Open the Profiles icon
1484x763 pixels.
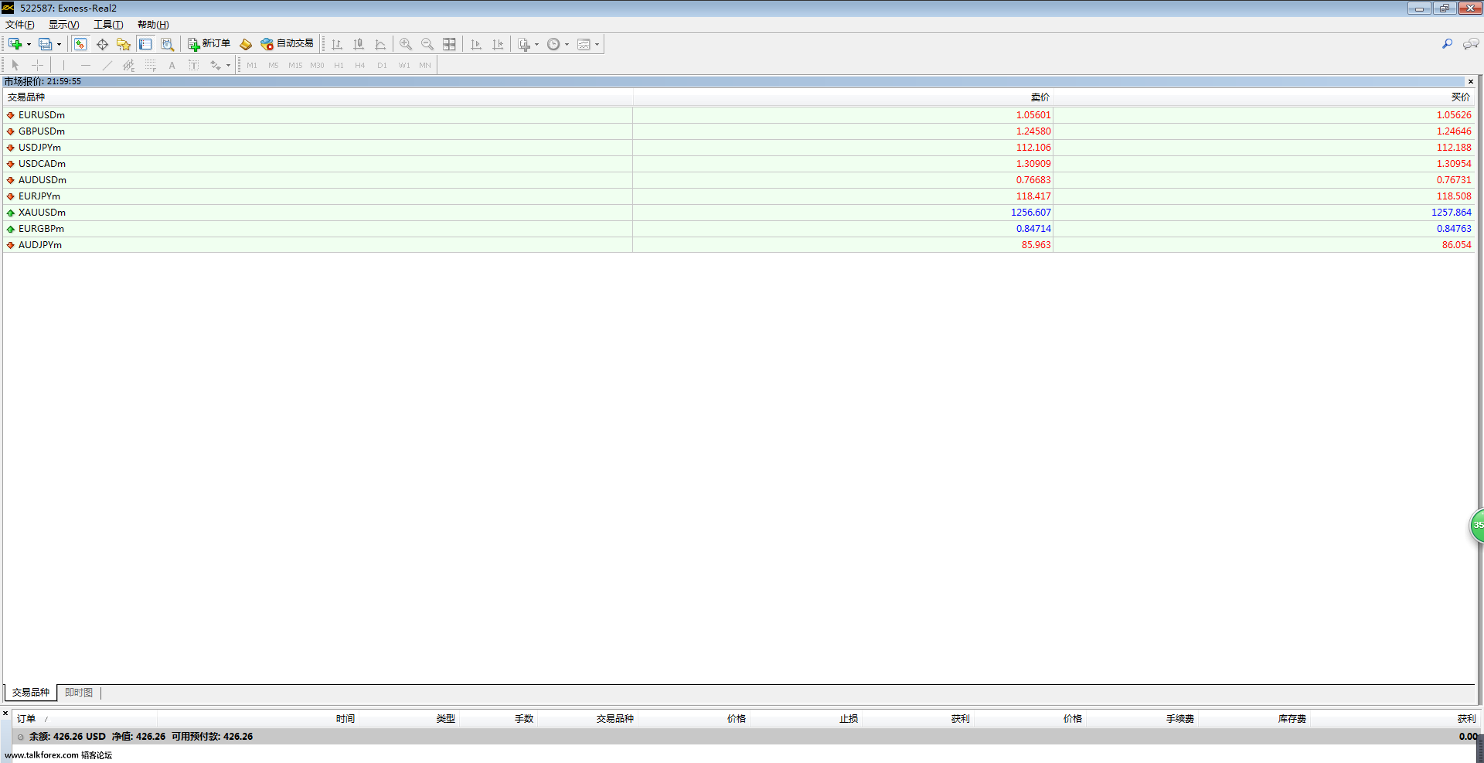[x=46, y=44]
